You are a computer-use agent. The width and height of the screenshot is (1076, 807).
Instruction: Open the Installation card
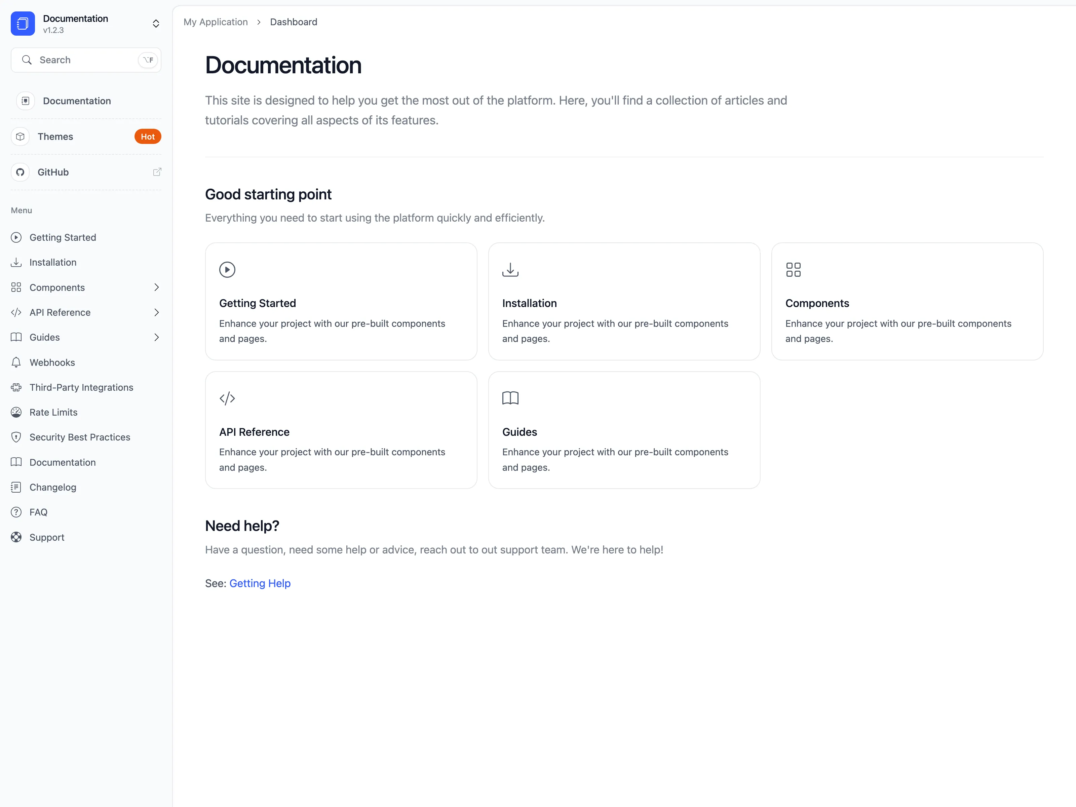point(624,302)
